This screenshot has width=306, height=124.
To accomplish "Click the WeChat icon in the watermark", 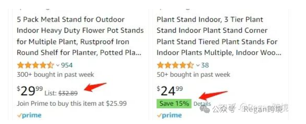I will (x=205, y=109).
